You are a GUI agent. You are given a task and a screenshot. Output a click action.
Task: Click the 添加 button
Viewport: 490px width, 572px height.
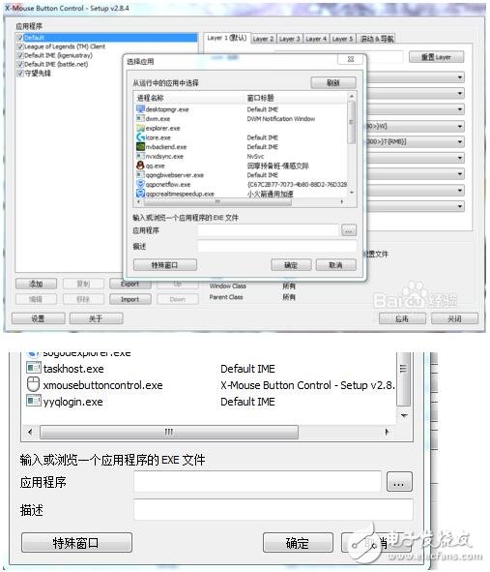[x=36, y=284]
